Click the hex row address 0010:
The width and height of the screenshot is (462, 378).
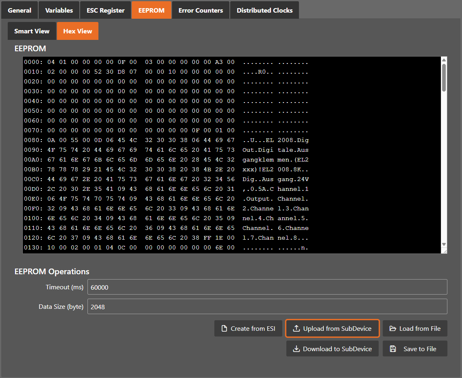[33, 72]
